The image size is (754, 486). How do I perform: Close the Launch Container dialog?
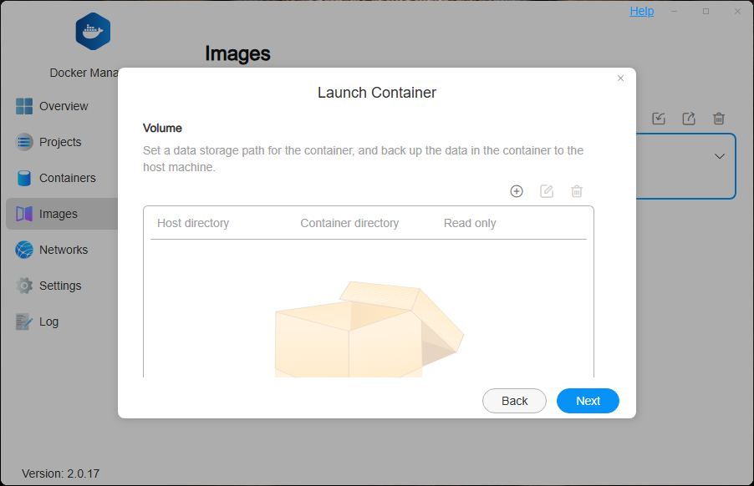tap(620, 78)
